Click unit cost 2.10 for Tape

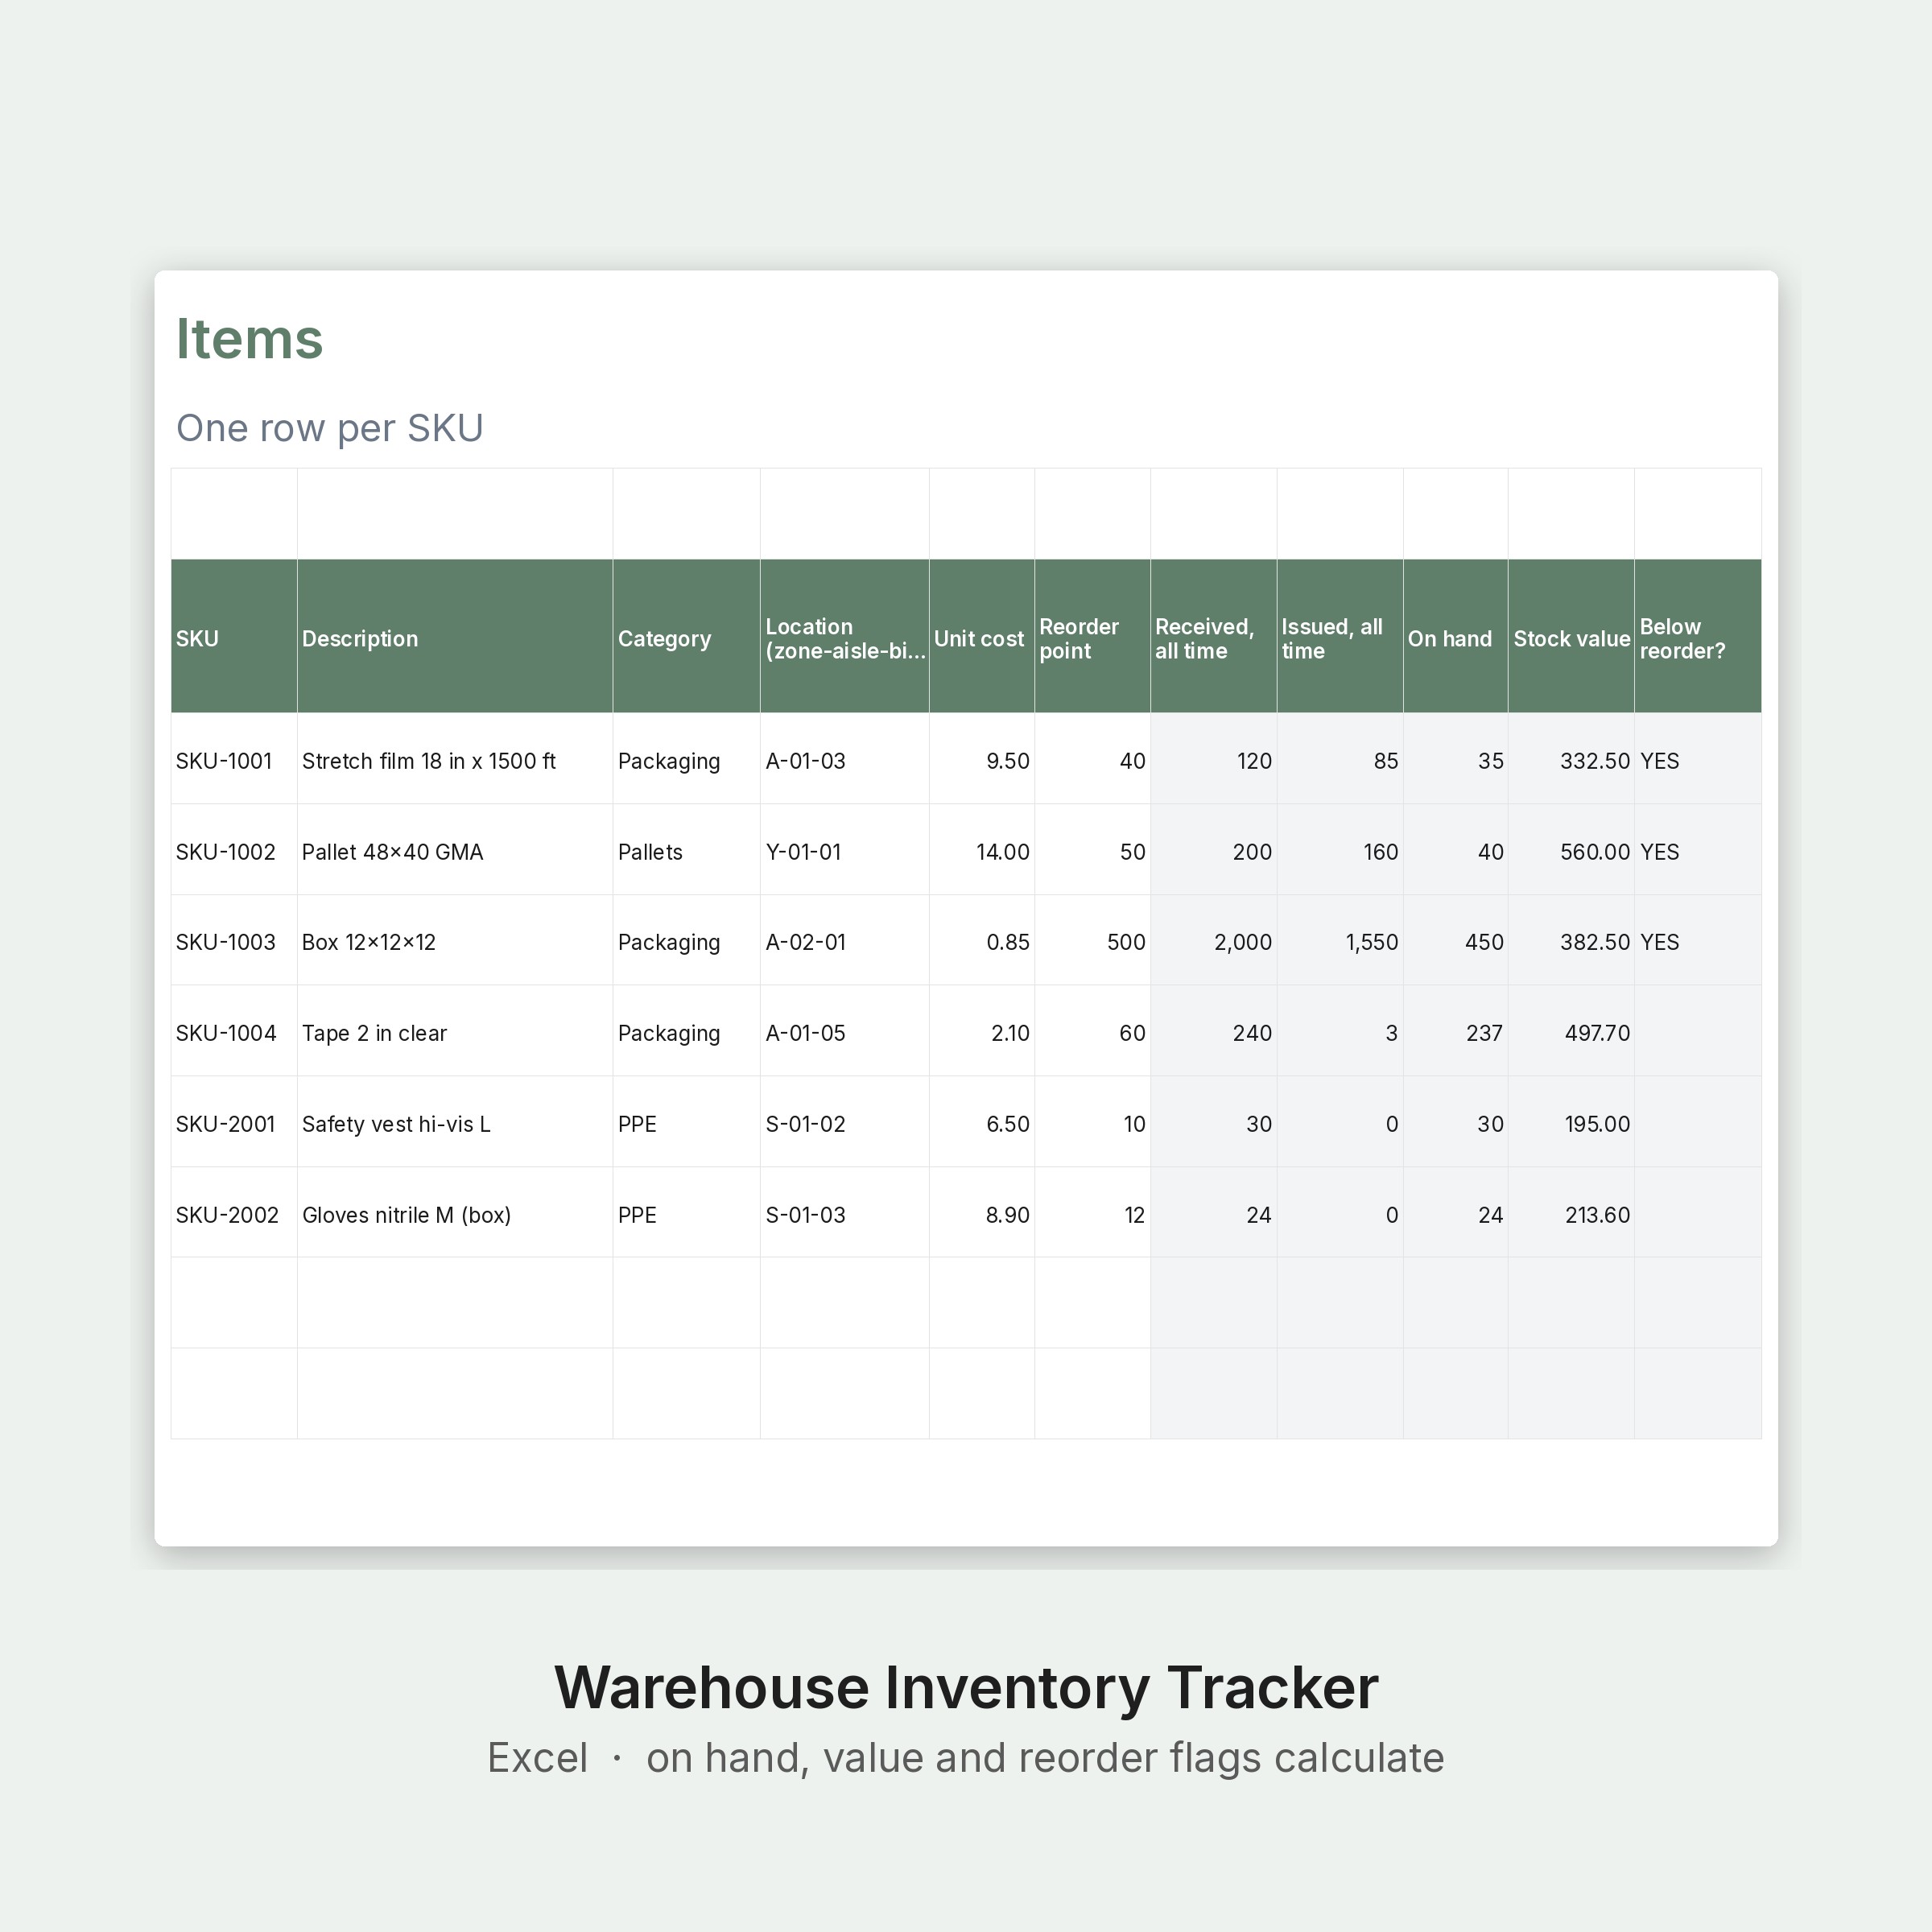click(x=982, y=1031)
